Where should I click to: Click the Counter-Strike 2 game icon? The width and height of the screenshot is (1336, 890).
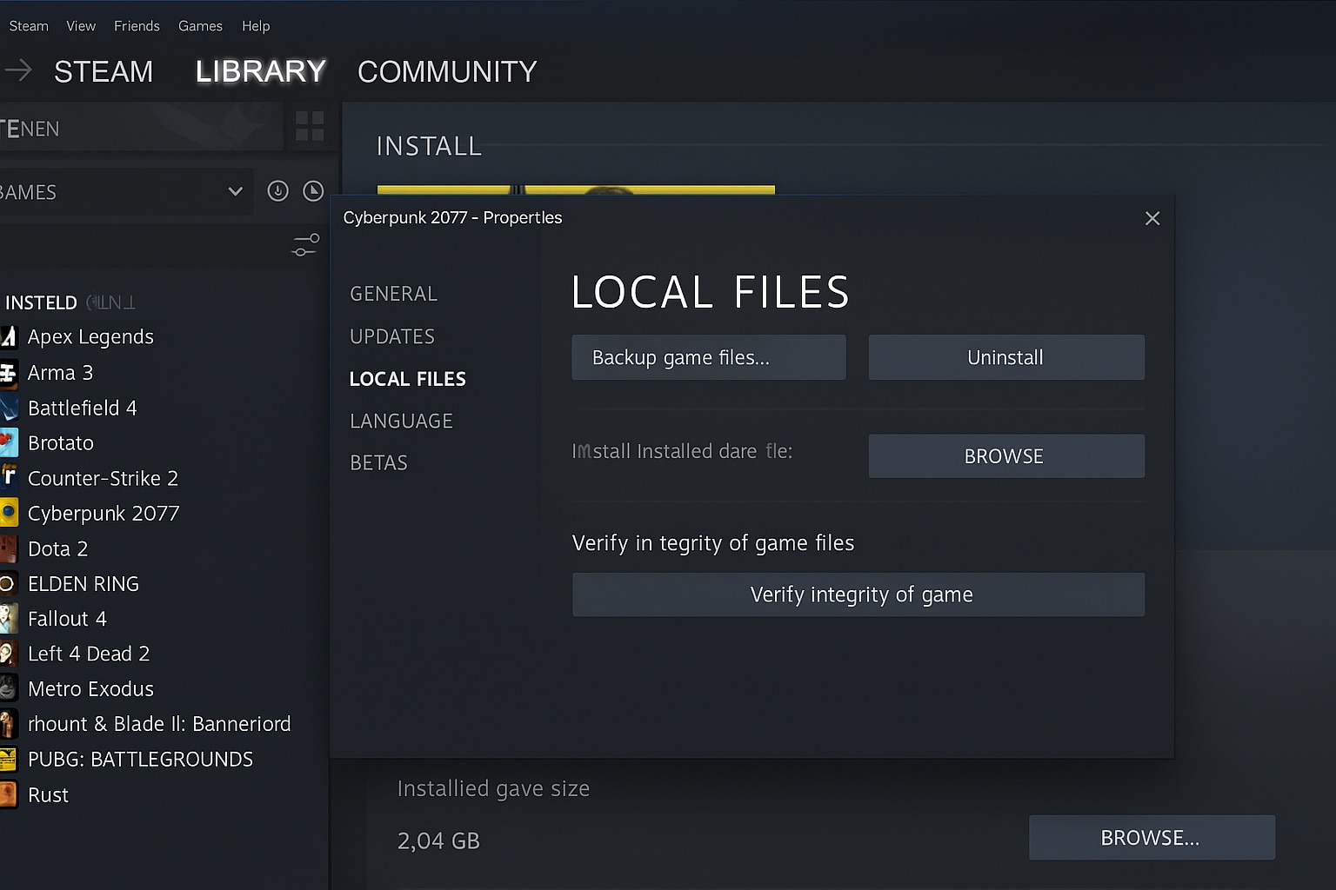[x=9, y=479]
